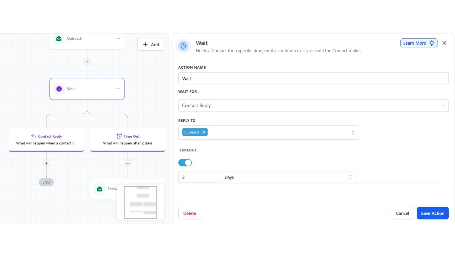The image size is (455, 256).
Task: Click the lightbulb icon next to Learn More
Action: [432, 43]
